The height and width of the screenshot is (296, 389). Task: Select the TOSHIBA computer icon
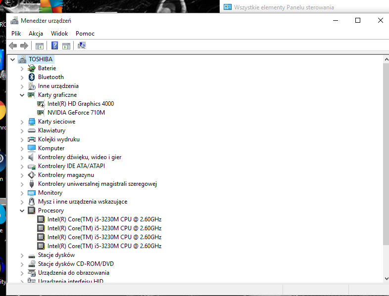(x=22, y=59)
